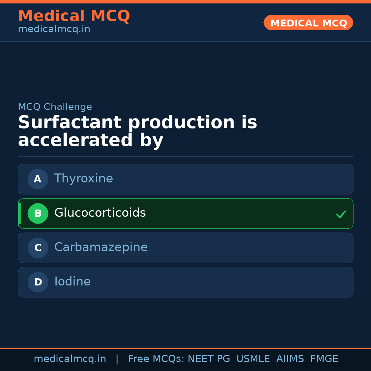Click the orange accent bar beside Glucocorticoids
The width and height of the screenshot is (371, 371).
click(x=19, y=213)
